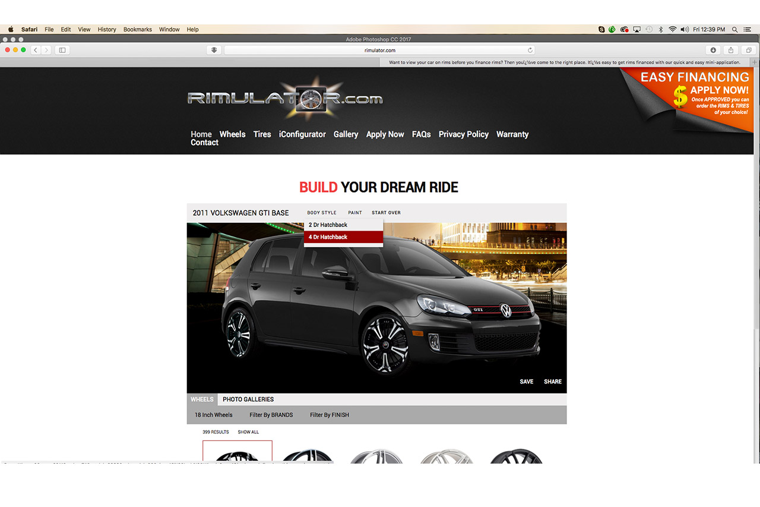Click the Creative Cloud menu bar icon
This screenshot has height=507, width=760.
click(625, 29)
